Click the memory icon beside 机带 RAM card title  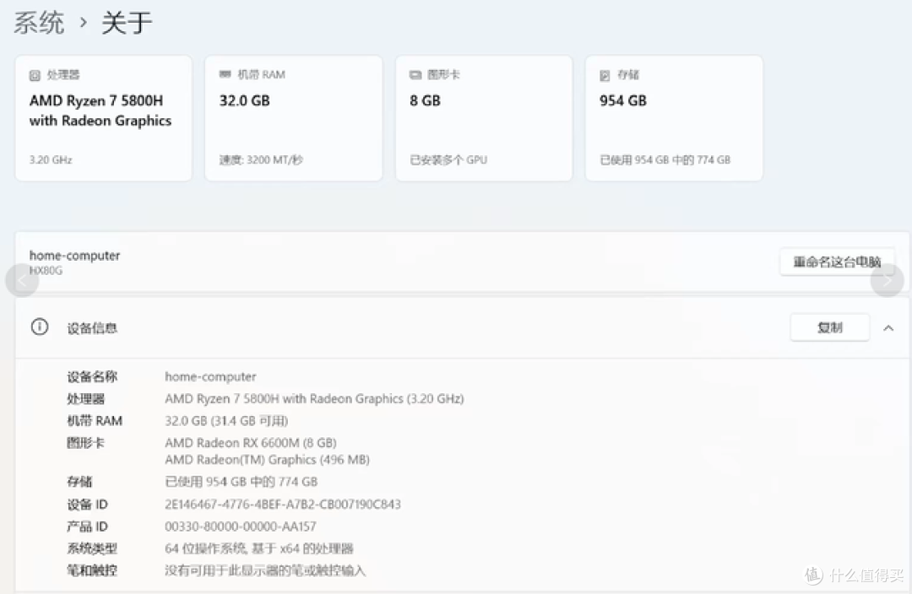225,74
